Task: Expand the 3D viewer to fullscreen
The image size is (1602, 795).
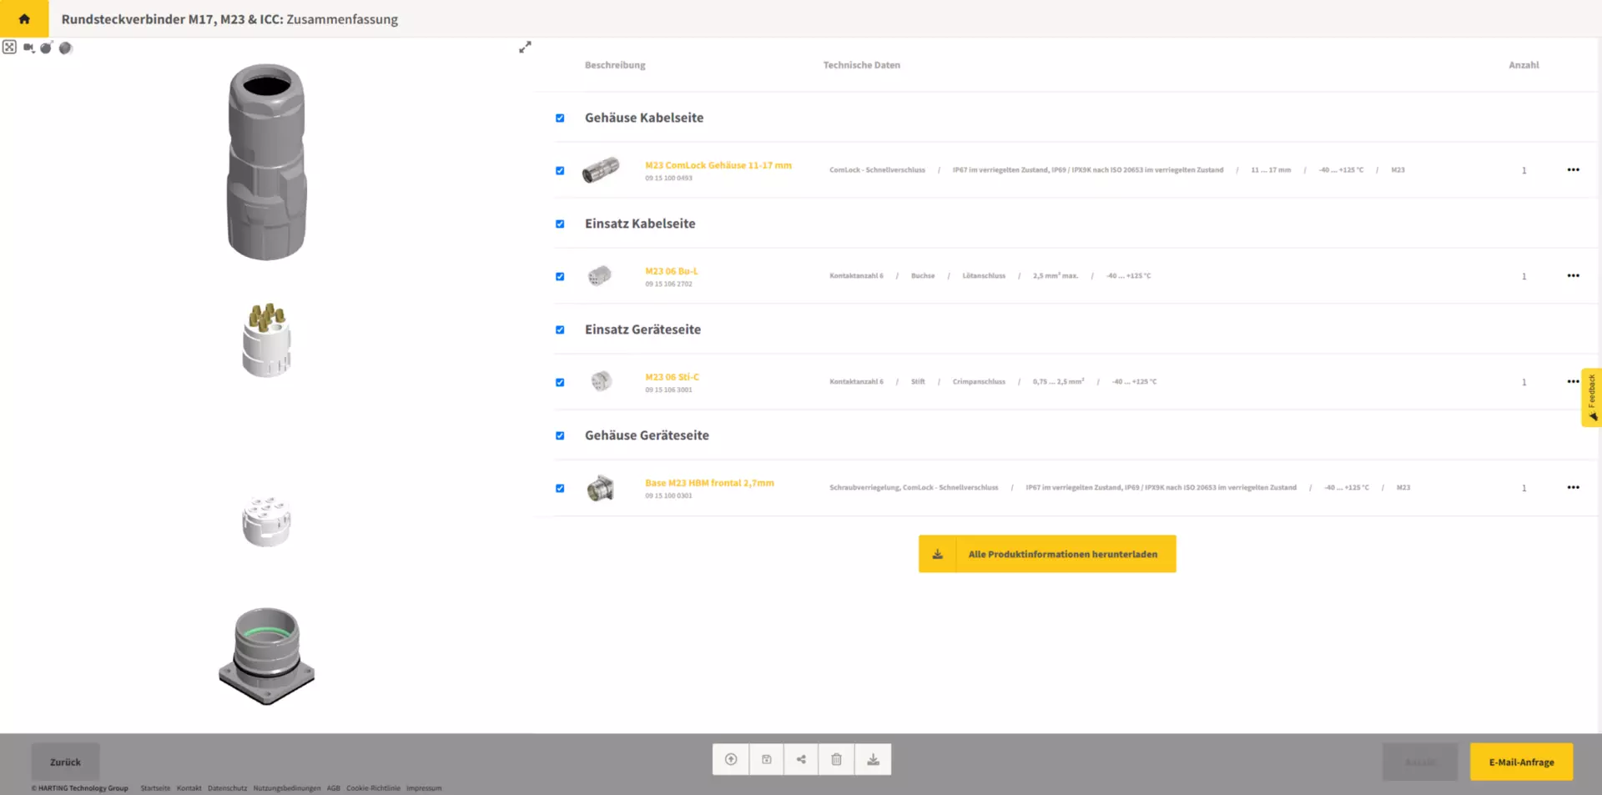Action: (525, 48)
